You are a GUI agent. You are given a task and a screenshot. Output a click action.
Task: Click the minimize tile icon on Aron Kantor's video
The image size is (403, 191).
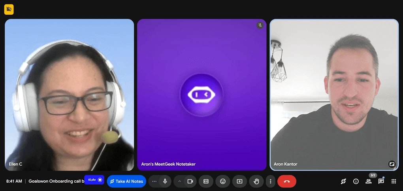click(392, 164)
